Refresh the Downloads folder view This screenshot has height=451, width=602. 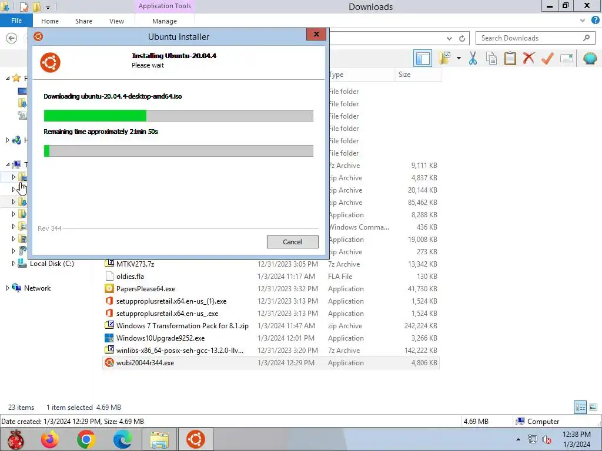(462, 38)
